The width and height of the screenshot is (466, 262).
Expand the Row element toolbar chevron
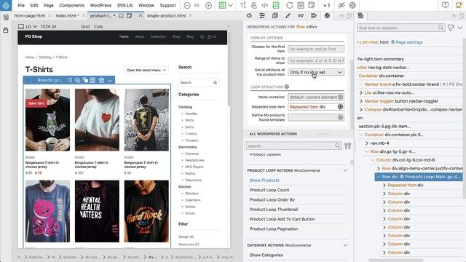click(x=110, y=80)
